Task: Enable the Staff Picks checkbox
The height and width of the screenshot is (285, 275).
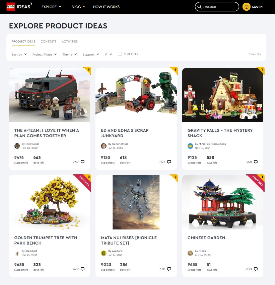Action: 120,54
